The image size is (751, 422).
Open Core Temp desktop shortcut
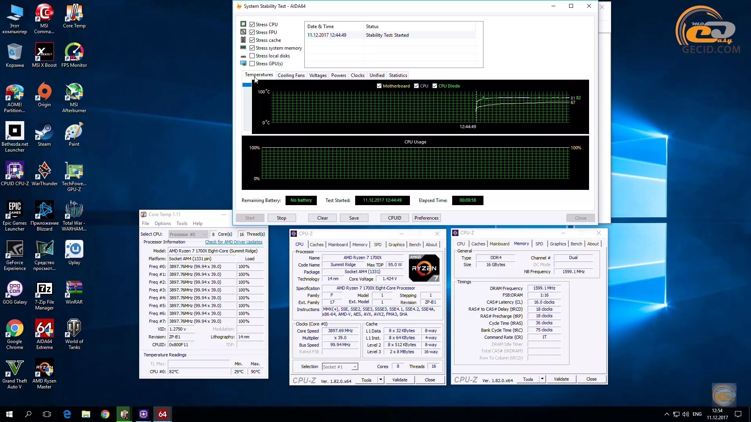(x=74, y=16)
